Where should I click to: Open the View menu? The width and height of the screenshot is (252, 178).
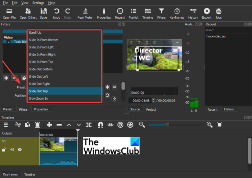click(x=25, y=3)
